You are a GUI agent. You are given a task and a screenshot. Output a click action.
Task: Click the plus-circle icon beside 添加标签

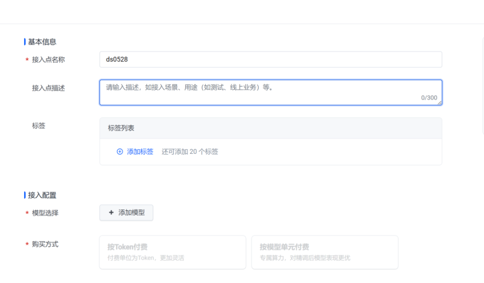point(120,151)
